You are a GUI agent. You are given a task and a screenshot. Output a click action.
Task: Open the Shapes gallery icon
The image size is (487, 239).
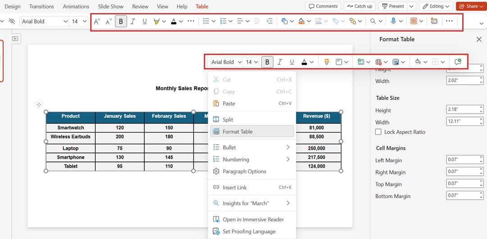point(284,21)
